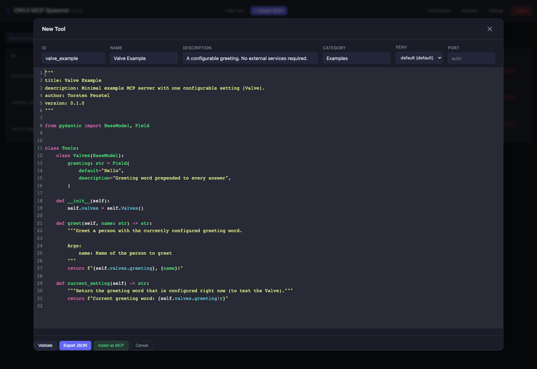This screenshot has height=369, width=537.
Task: Edit the Name field Valve Example
Action: pos(144,58)
